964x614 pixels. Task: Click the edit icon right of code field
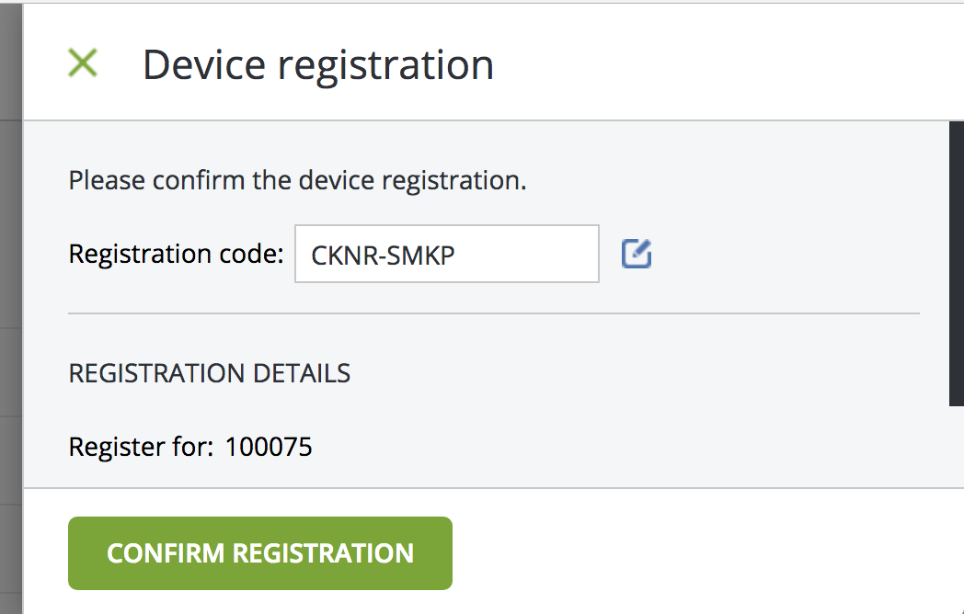tap(637, 254)
